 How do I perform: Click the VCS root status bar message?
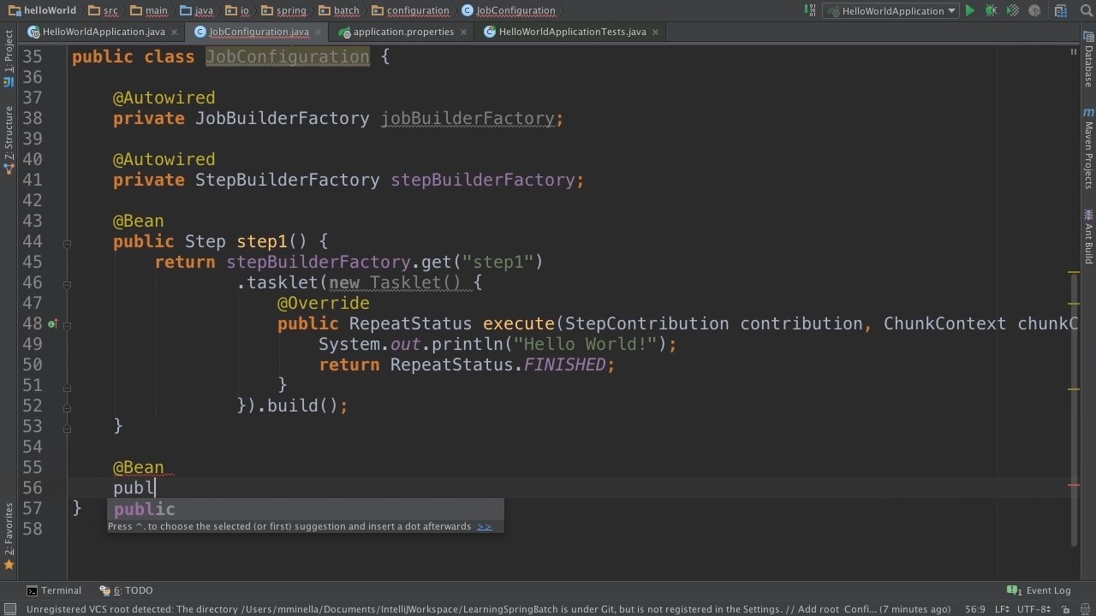coord(488,609)
